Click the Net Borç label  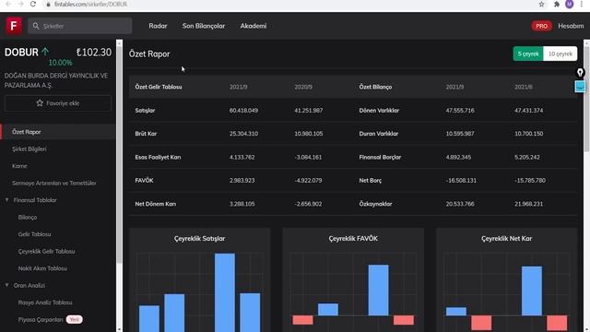point(371,181)
